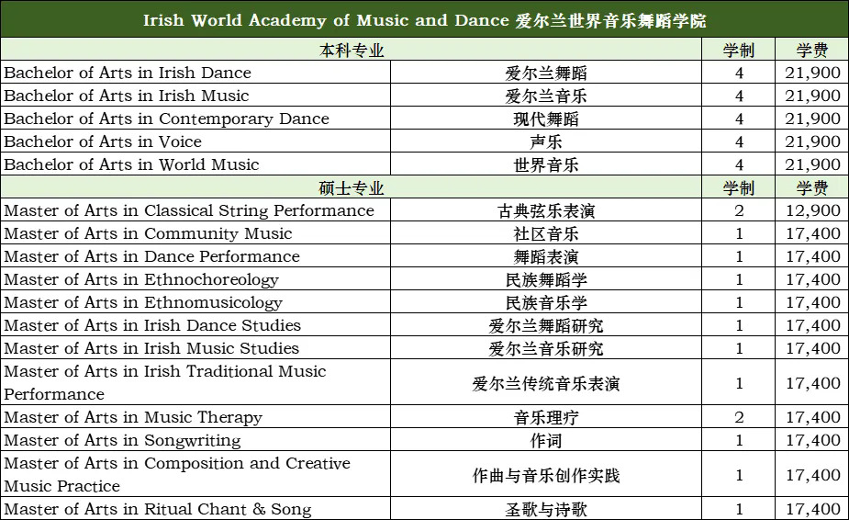This screenshot has height=520, width=849.
Task: Select the Bachelor of Arts in Voice cell
Action: pos(103,141)
